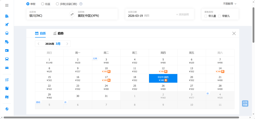Select March 30 in the calendar

point(78,96)
